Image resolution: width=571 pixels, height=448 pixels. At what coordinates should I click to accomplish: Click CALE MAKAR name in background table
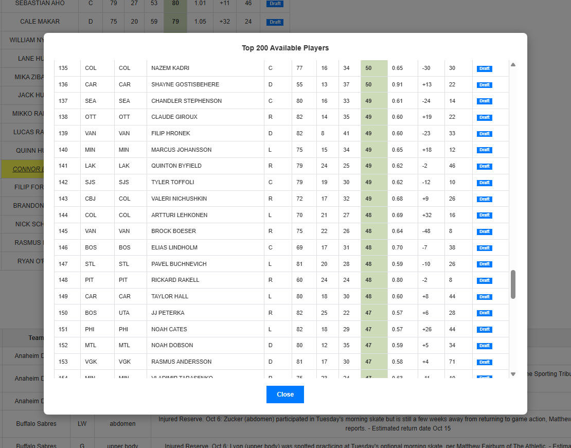click(40, 22)
